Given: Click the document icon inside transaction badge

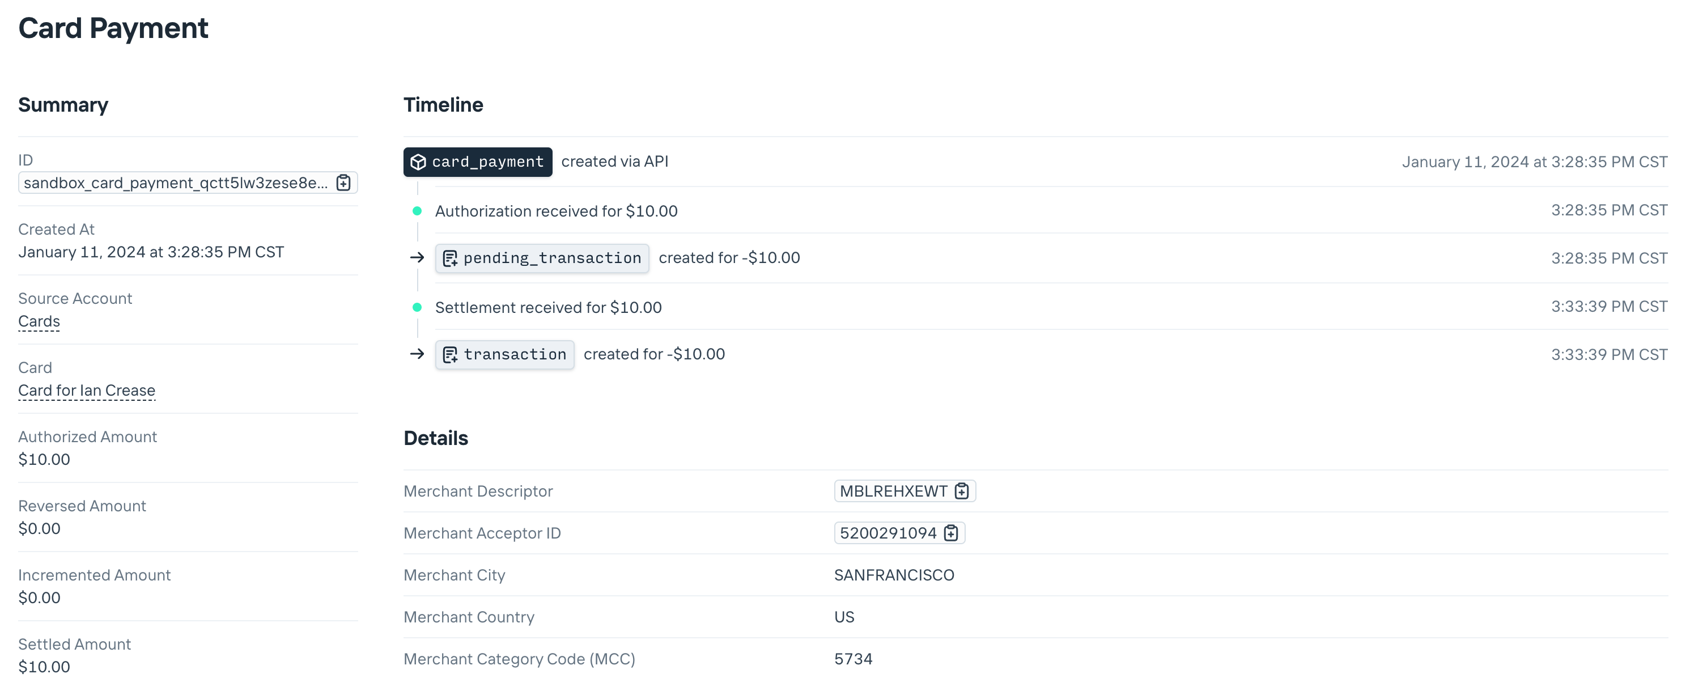Looking at the screenshot, I should click(x=450, y=354).
